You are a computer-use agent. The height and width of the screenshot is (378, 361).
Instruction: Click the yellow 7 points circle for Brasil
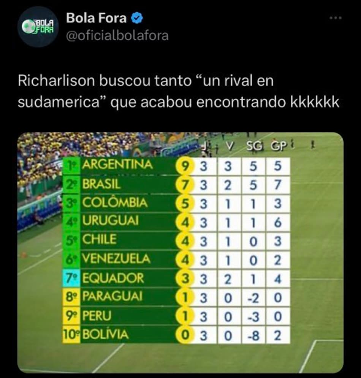coord(185,185)
